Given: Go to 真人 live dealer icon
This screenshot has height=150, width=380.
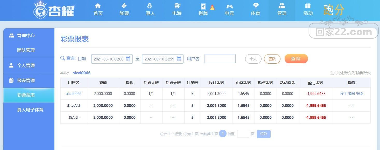Looking at the screenshot, I should [x=150, y=6].
